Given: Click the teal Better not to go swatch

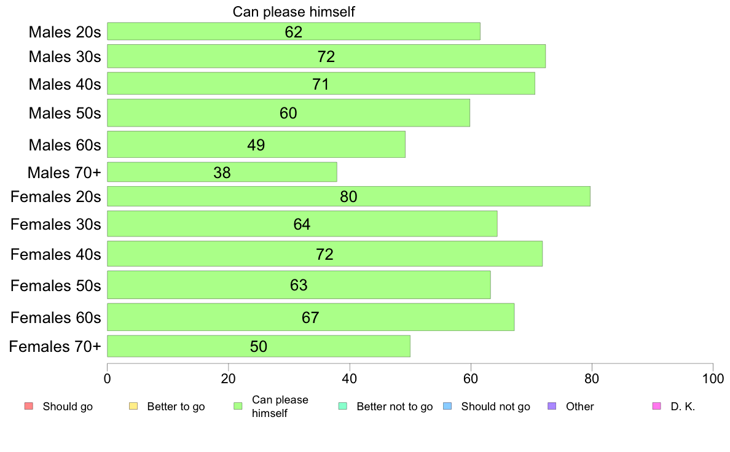Looking at the screenshot, I should click(343, 406).
